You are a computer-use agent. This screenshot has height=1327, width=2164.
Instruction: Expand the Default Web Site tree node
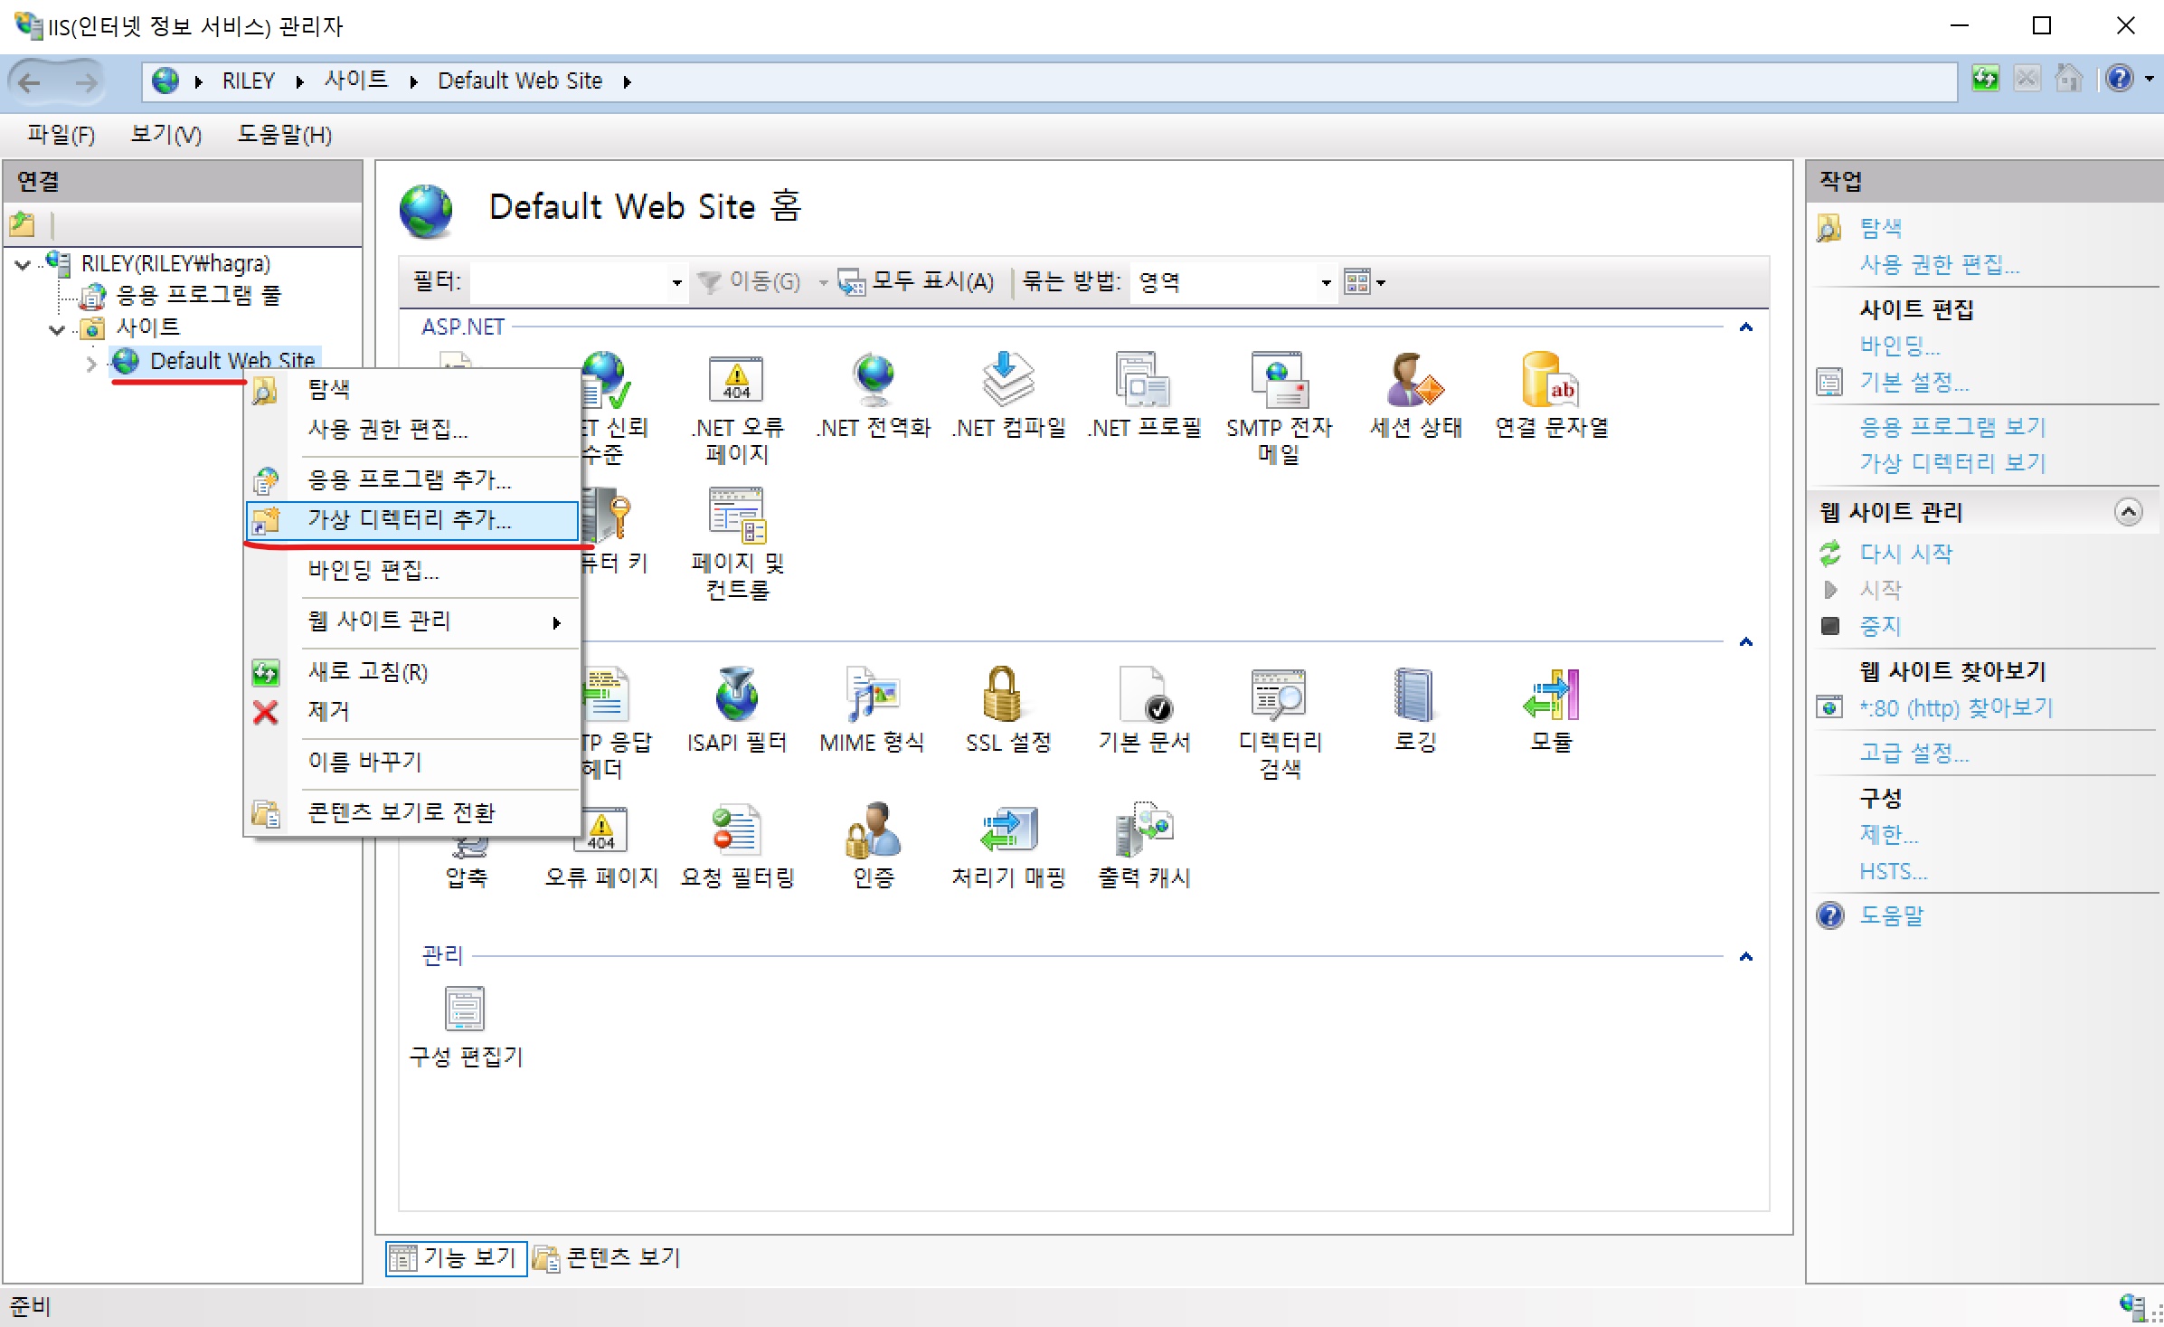click(x=91, y=364)
